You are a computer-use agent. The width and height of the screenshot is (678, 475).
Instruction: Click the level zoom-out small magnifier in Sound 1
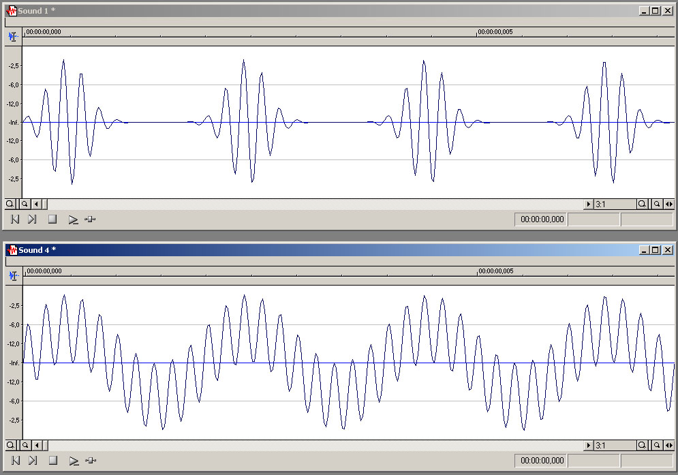pos(25,204)
